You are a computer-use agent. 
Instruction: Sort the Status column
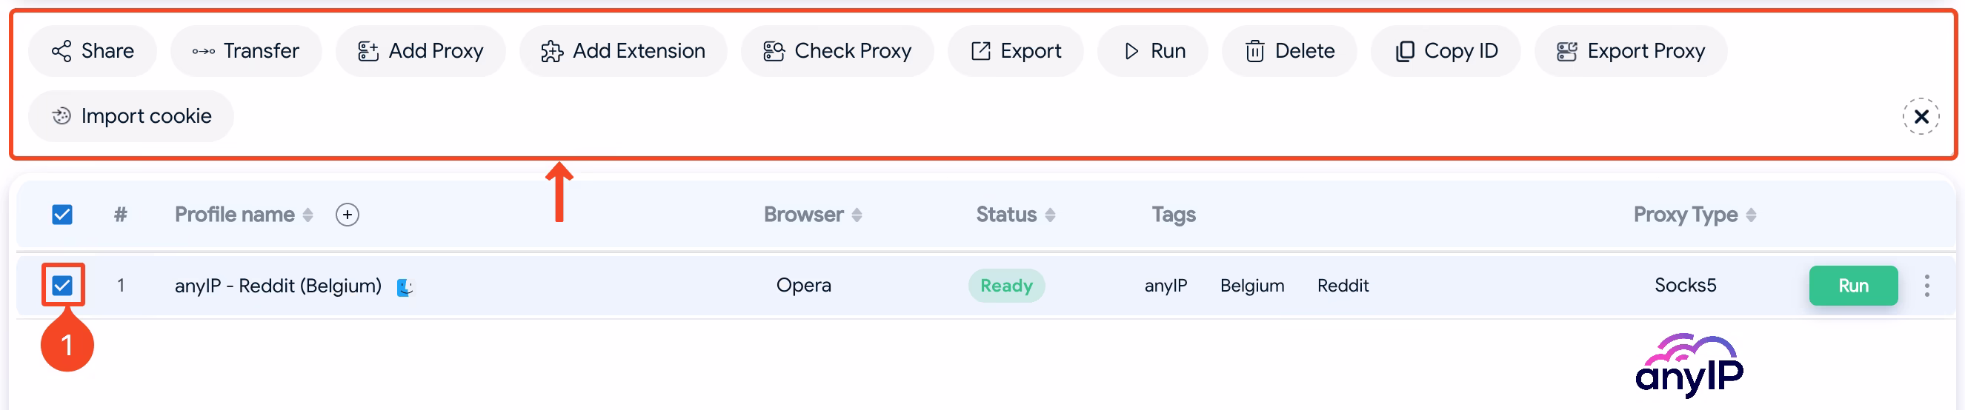click(1050, 215)
